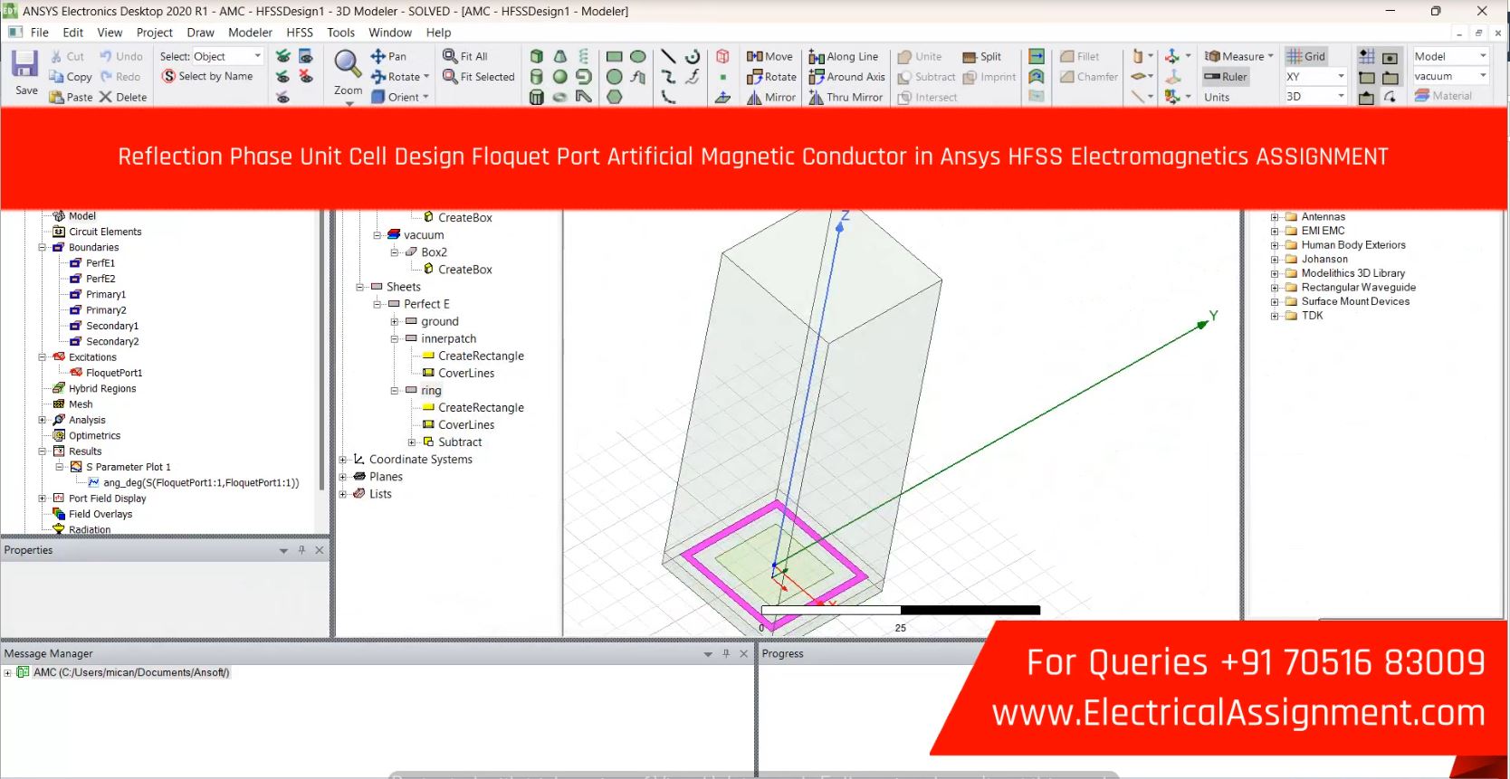Image resolution: width=1510 pixels, height=779 pixels.
Task: Pick the Draw Cylinder tool
Action: click(x=537, y=77)
